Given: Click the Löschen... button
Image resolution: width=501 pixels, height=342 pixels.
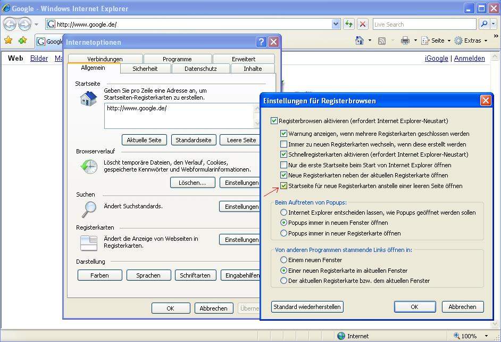Looking at the screenshot, I should coord(193,183).
